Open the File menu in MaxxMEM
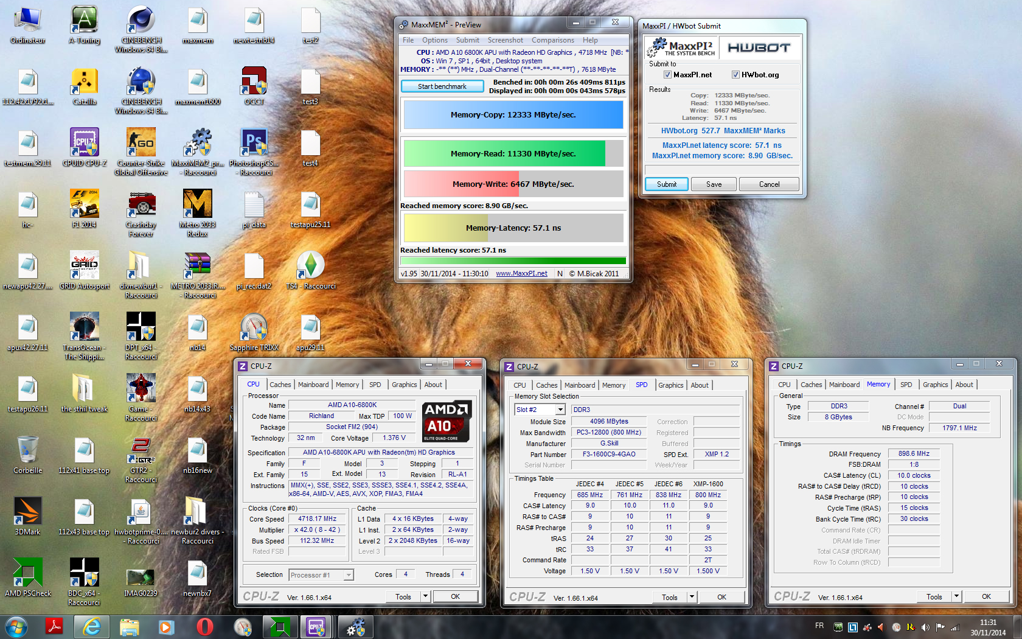 [408, 40]
